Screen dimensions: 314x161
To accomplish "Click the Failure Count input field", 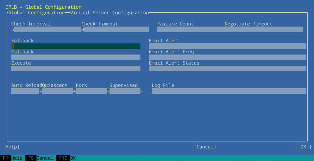I will tap(190, 29).
